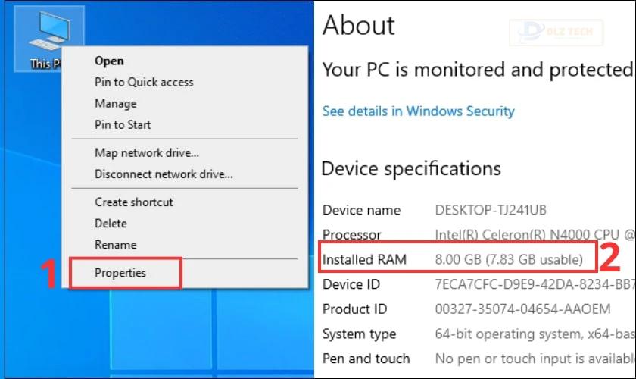
Task: Open Manage from the context menu
Action: (x=116, y=104)
